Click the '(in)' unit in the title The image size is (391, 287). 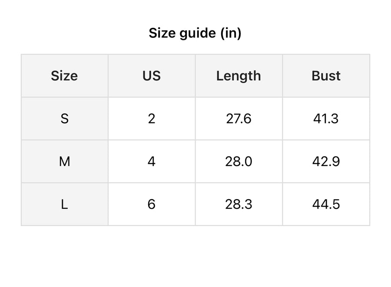point(230,33)
